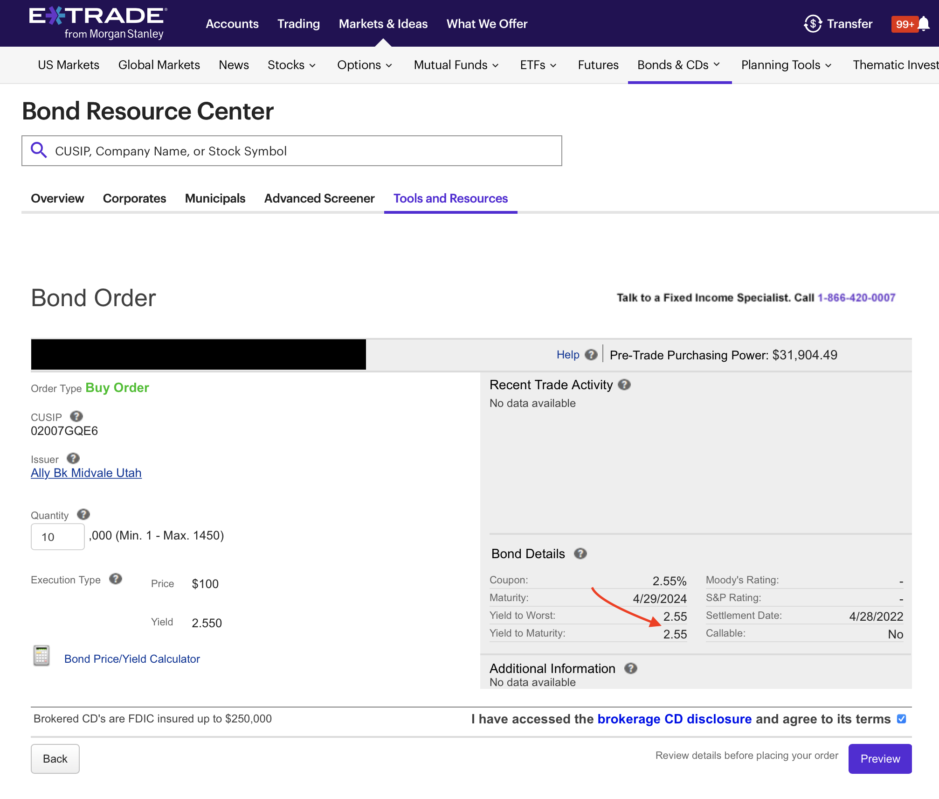939x799 pixels.
Task: Open the Trading menu
Action: click(298, 24)
